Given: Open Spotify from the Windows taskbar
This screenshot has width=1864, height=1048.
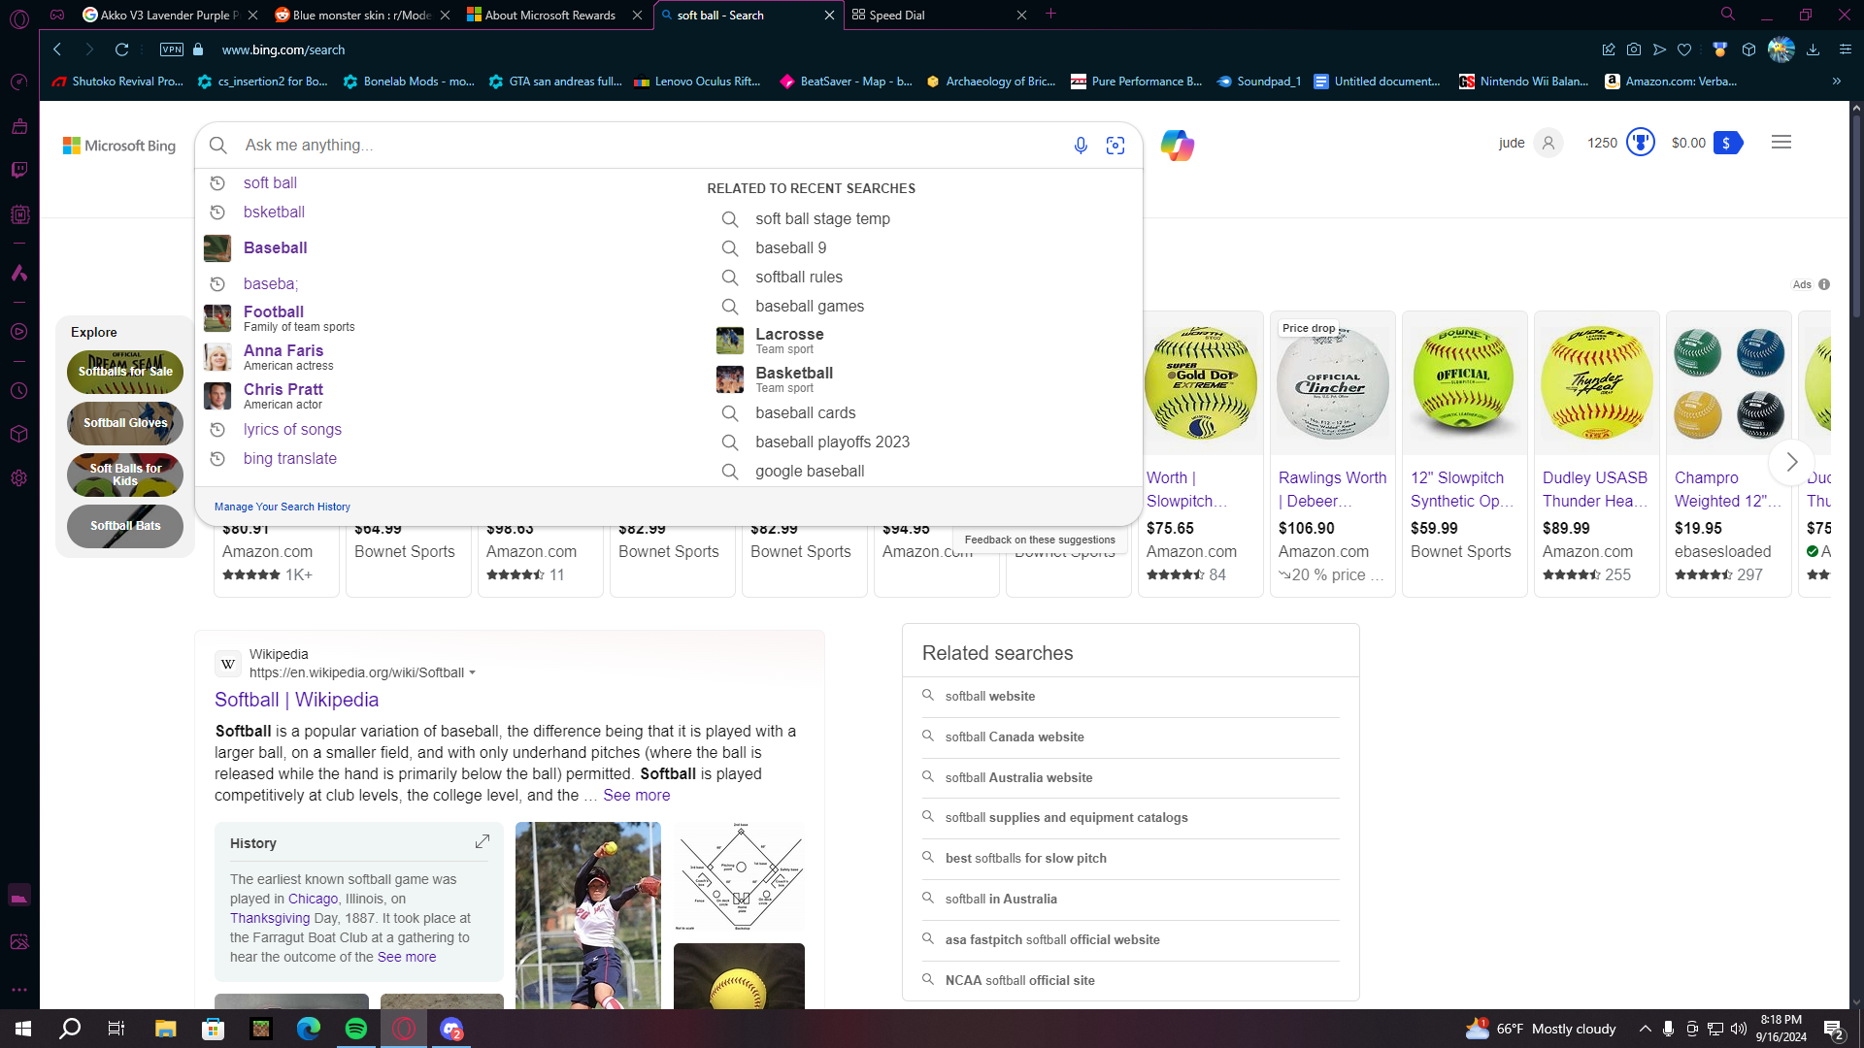Looking at the screenshot, I should 356,1029.
